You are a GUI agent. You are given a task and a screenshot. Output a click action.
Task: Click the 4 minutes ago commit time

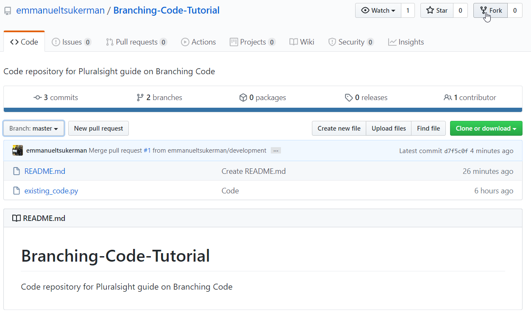[492, 151]
